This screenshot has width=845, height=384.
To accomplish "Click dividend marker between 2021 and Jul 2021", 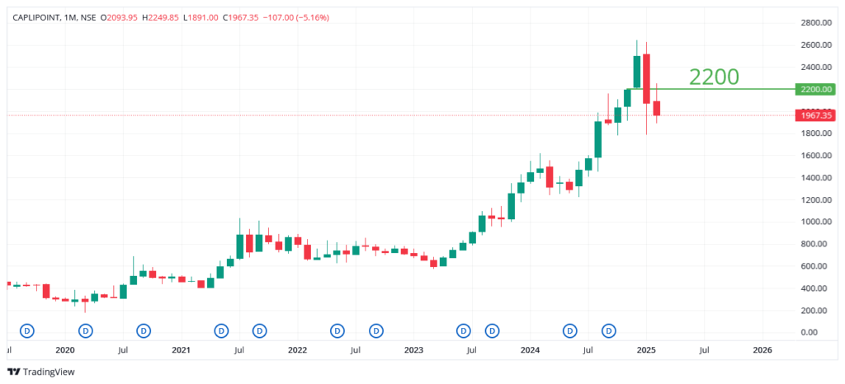I will [x=221, y=330].
